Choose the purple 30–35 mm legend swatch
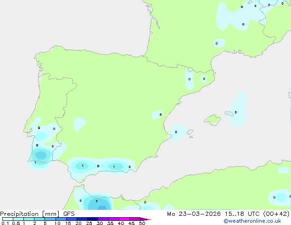This screenshot has width=291, height=225. (104, 219)
